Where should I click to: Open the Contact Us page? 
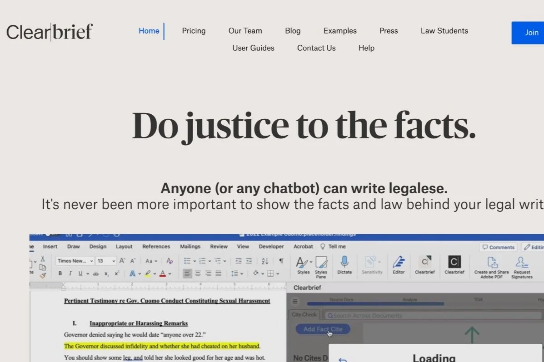[316, 48]
